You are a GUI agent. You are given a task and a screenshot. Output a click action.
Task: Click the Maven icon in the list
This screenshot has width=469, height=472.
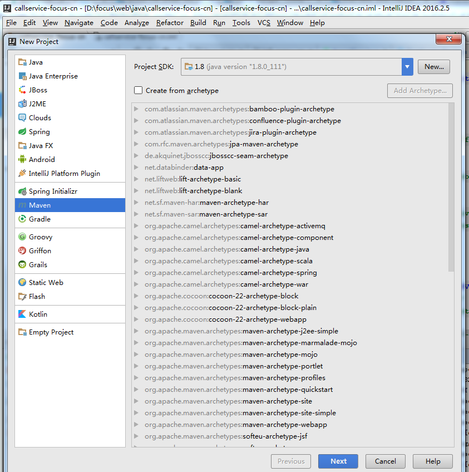(22, 205)
